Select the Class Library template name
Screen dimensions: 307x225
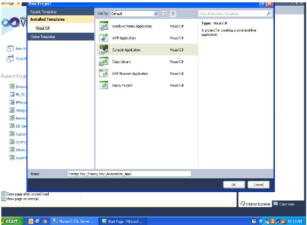tap(121, 62)
